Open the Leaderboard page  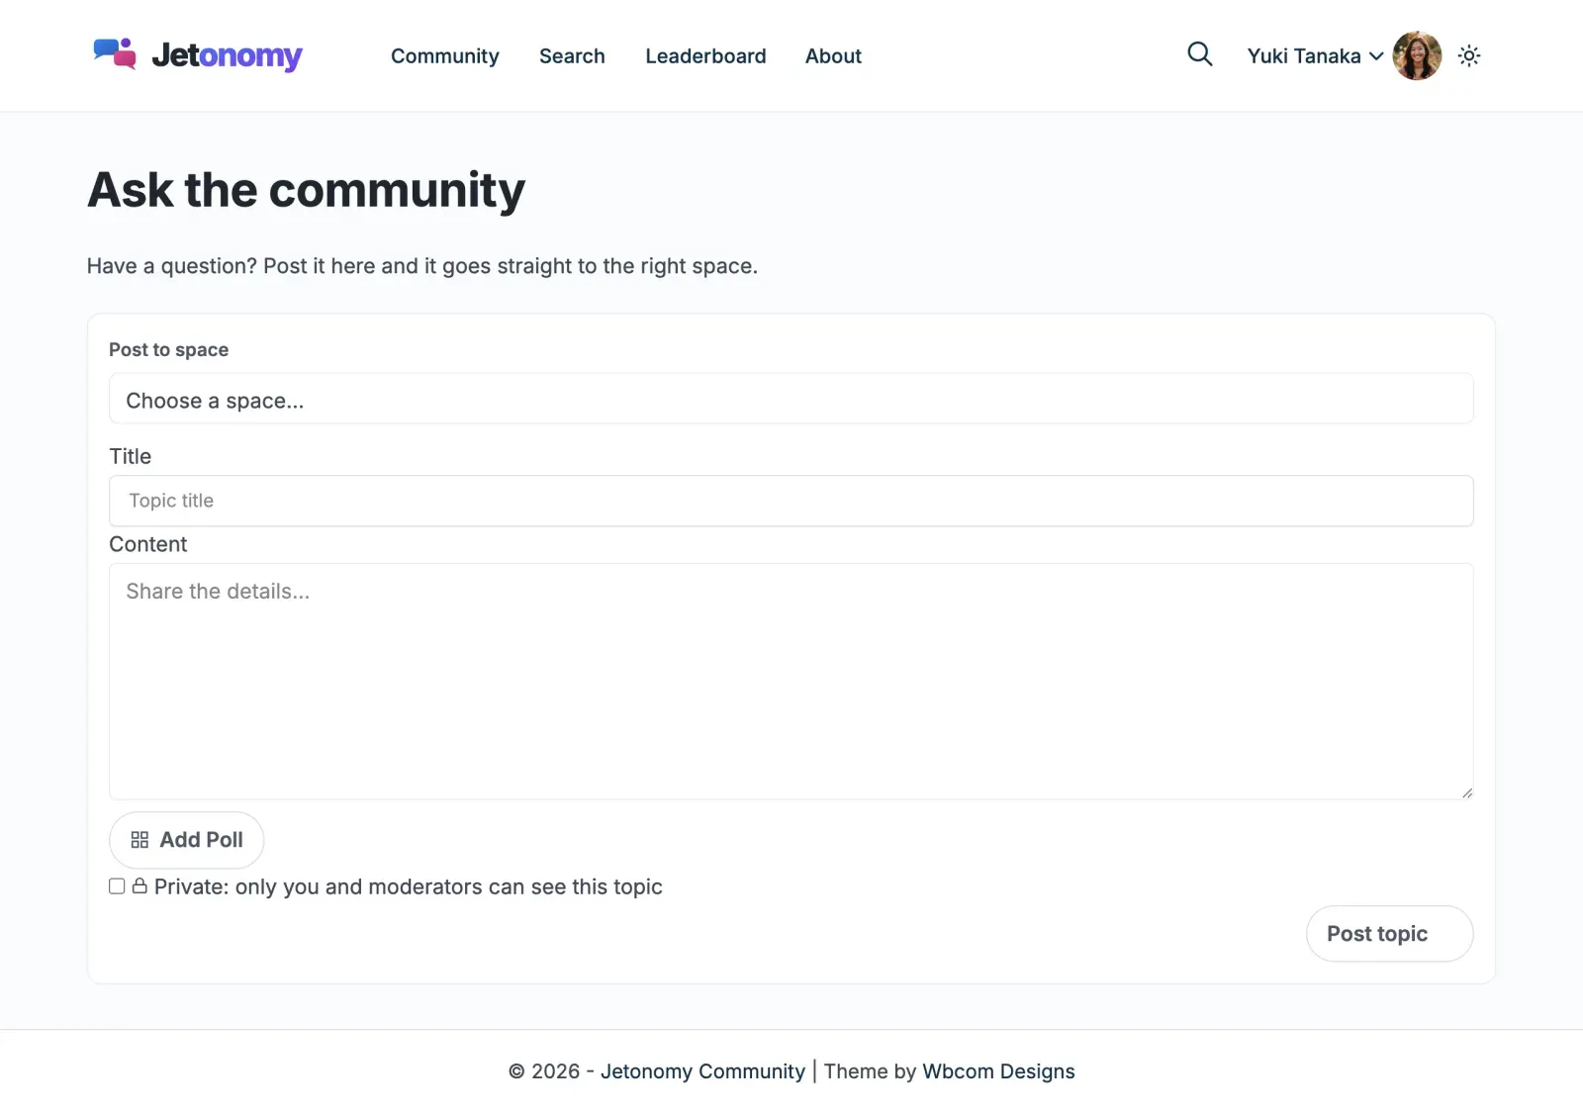click(705, 56)
